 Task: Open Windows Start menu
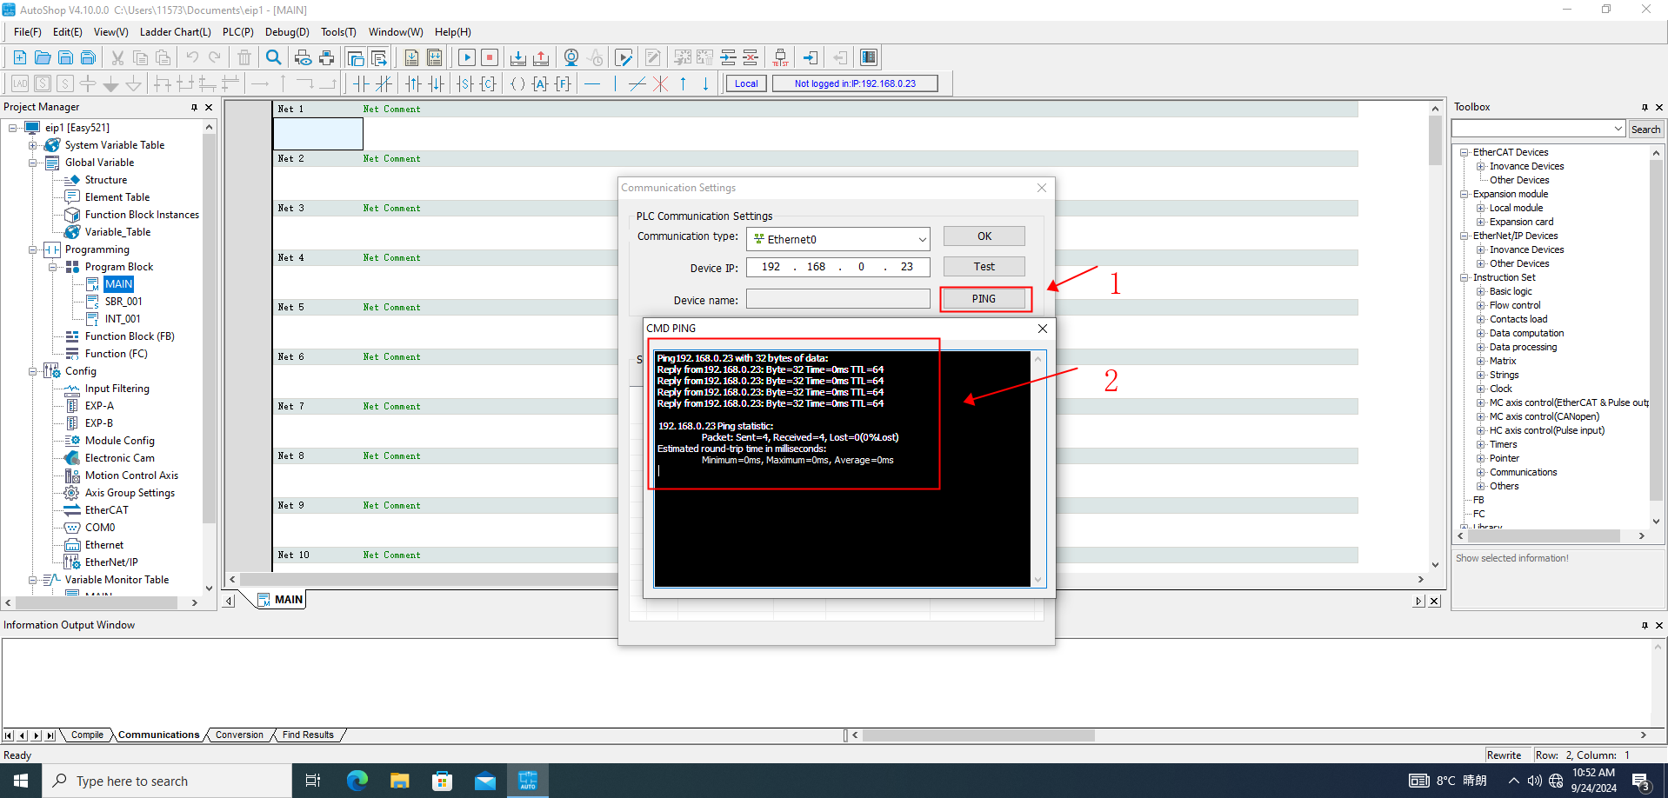pos(21,781)
